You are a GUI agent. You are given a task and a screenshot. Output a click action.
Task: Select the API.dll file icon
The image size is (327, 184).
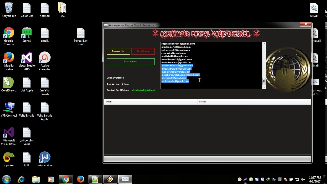[x=314, y=10]
